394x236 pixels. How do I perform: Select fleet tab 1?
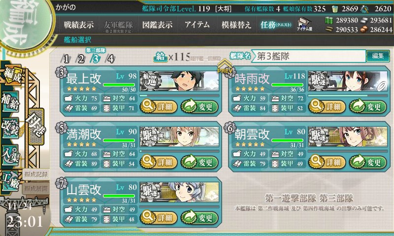(66, 59)
